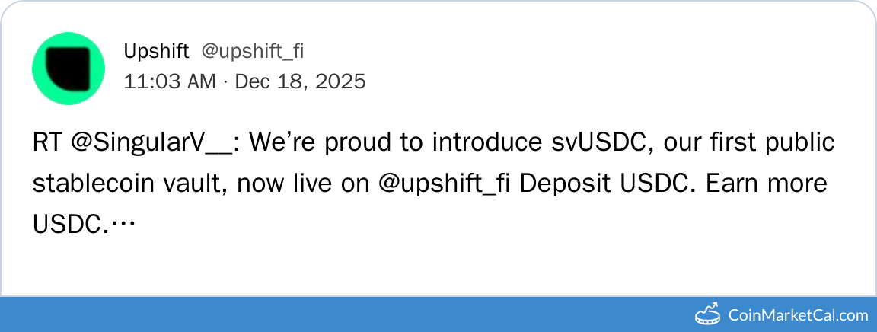Image resolution: width=877 pixels, height=332 pixels.
Task: Open the Upshift display name
Action: 156,51
